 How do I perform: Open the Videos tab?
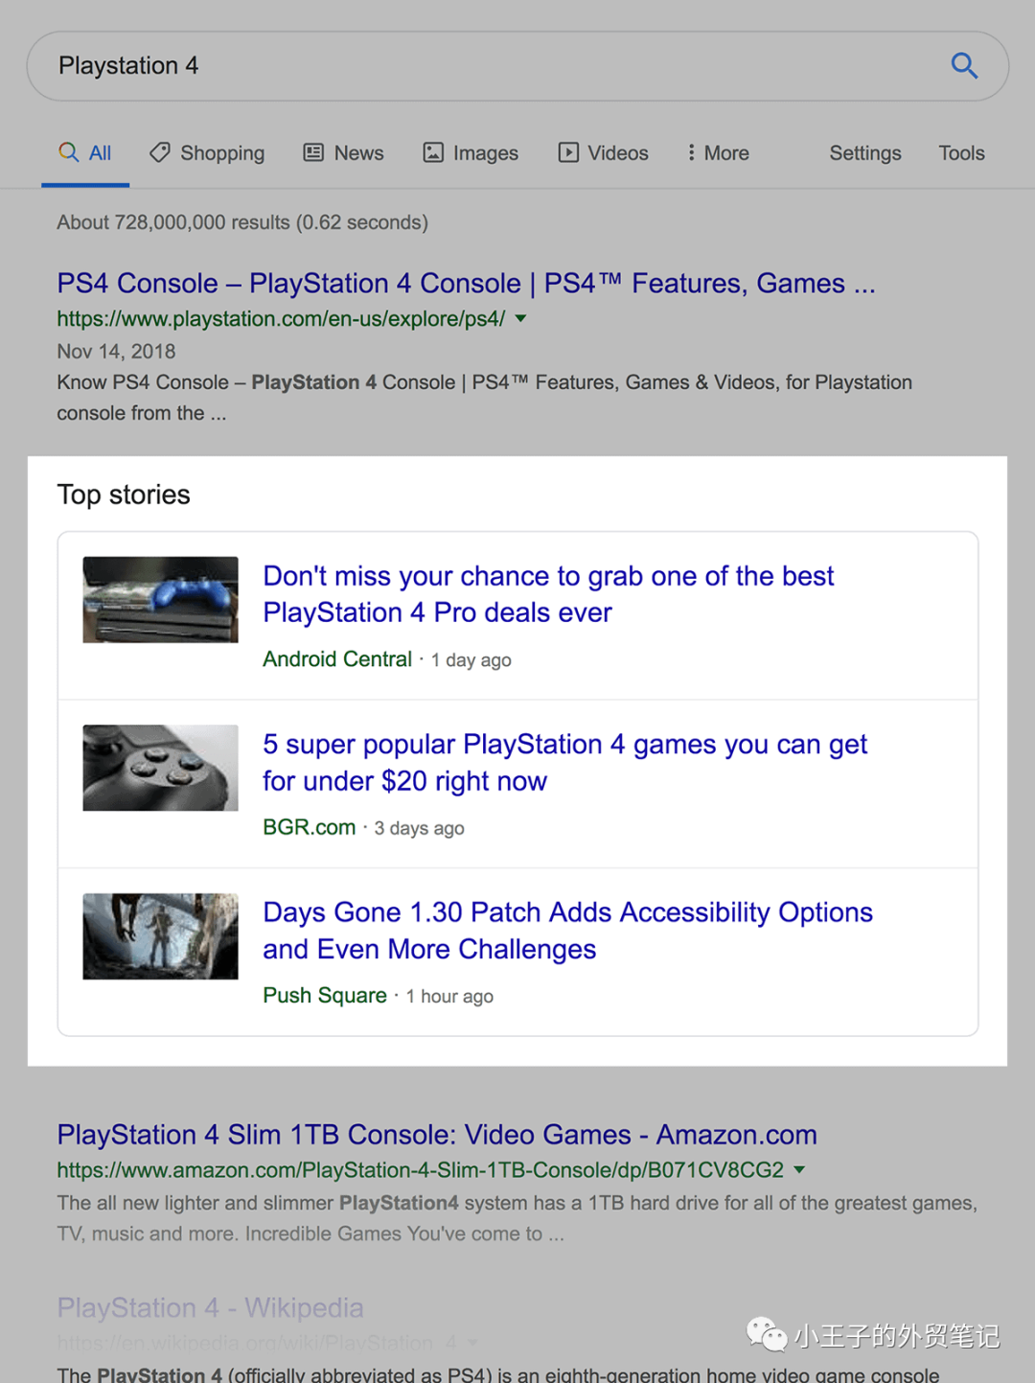pos(603,153)
